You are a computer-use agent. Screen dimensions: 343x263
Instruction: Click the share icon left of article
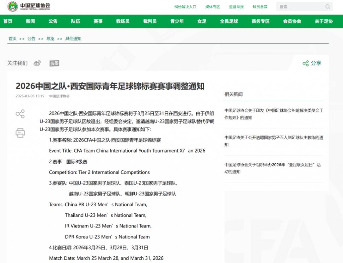pyautogui.click(x=20, y=114)
